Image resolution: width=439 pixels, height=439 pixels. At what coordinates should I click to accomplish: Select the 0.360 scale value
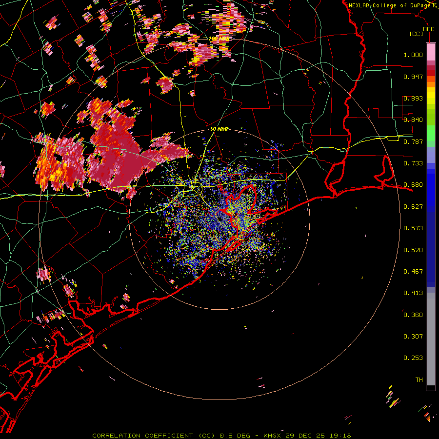(413, 315)
